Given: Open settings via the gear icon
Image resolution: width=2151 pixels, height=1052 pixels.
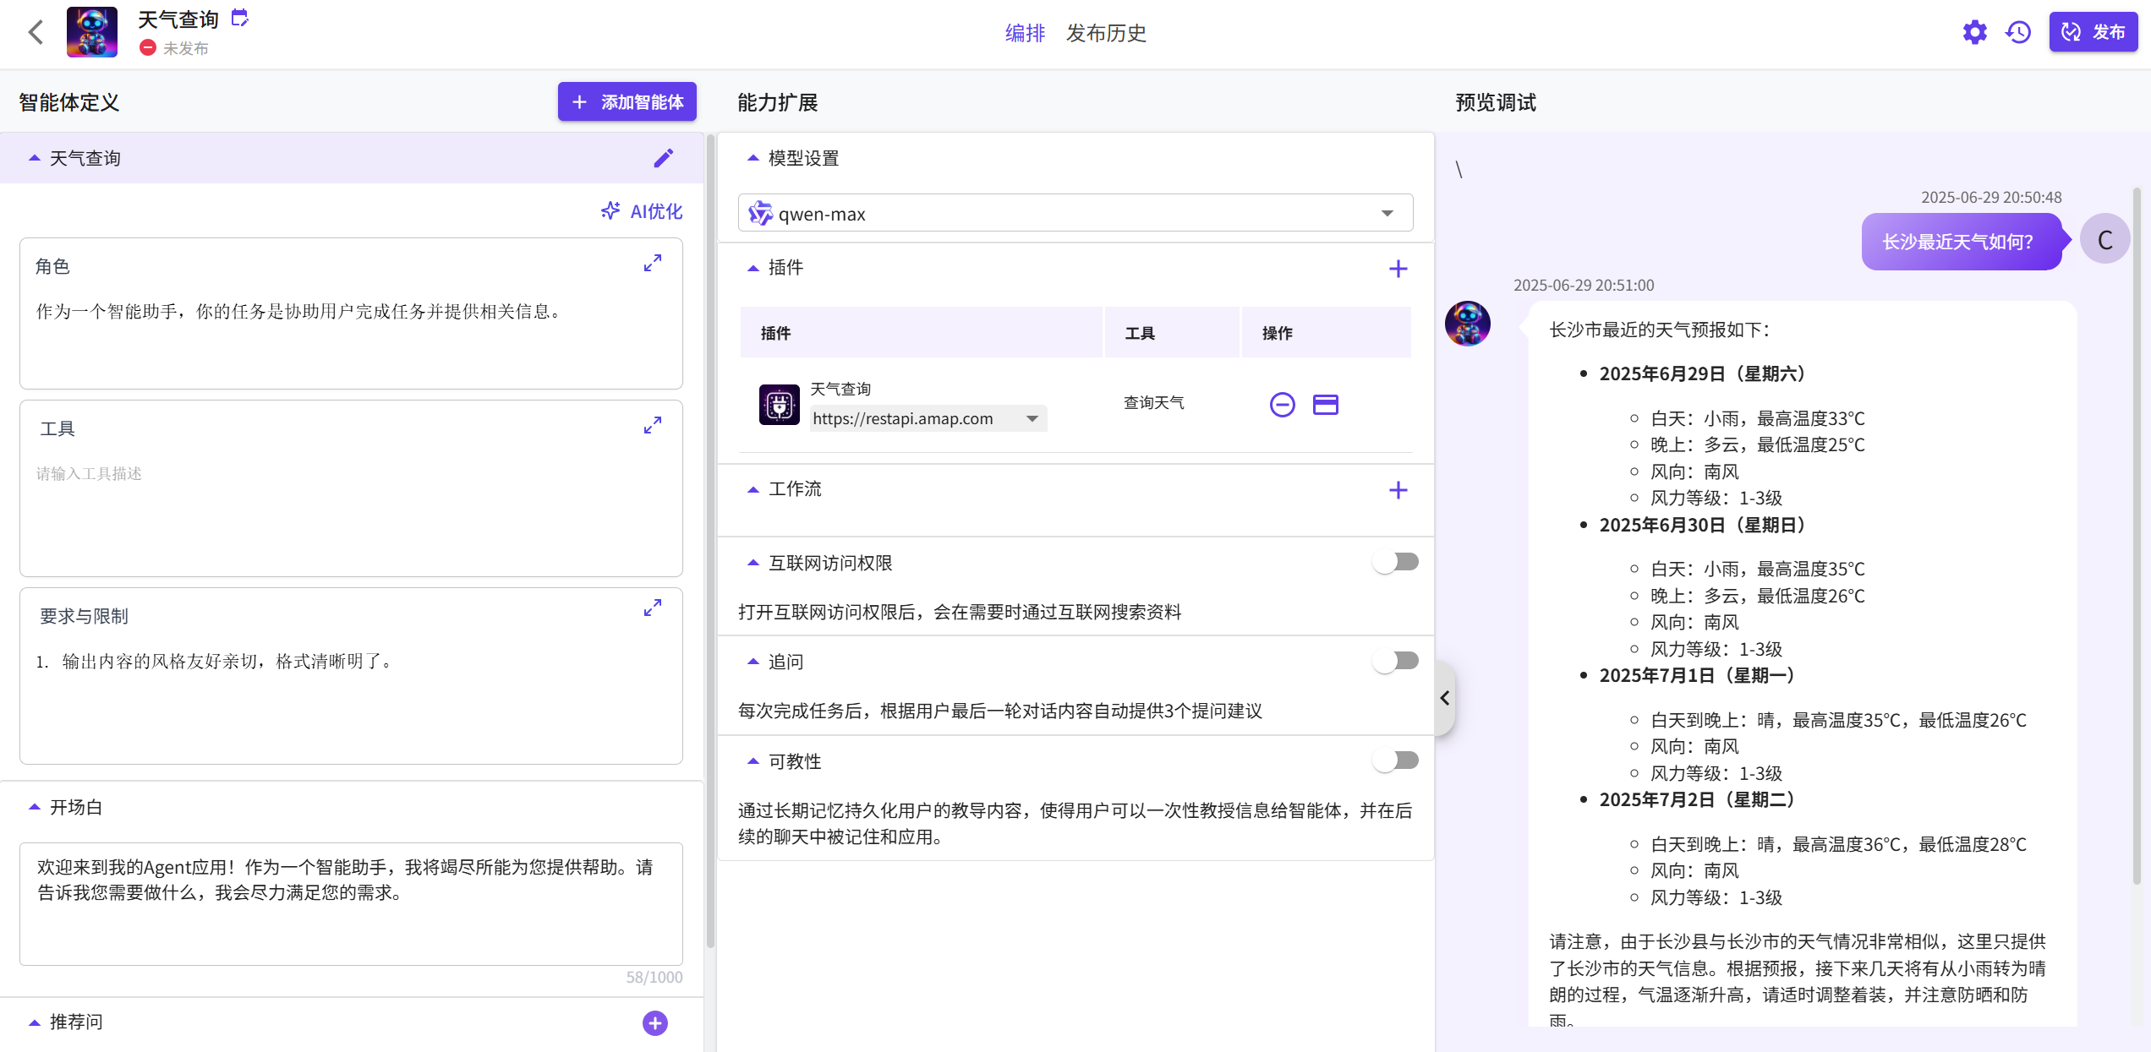Looking at the screenshot, I should pos(1974,32).
